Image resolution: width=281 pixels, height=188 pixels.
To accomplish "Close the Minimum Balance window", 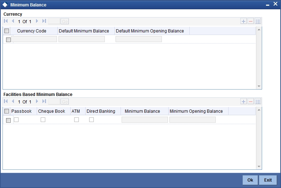I will point(275,4).
